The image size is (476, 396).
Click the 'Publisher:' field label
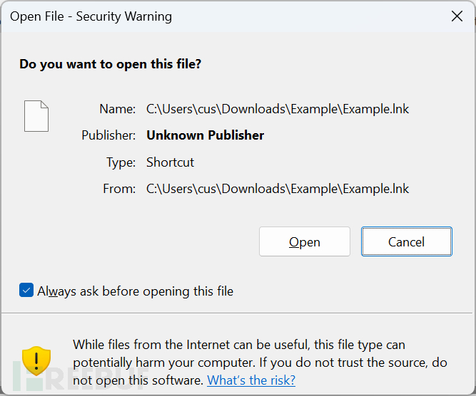[108, 135]
